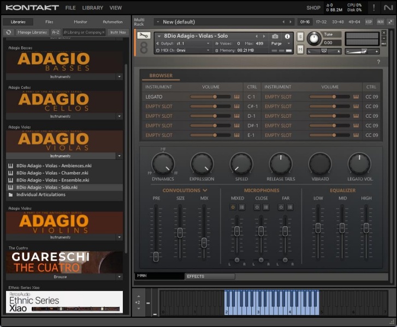397x327 pixels.
Task: Click the exclamation panic icon
Action: coord(374,8)
